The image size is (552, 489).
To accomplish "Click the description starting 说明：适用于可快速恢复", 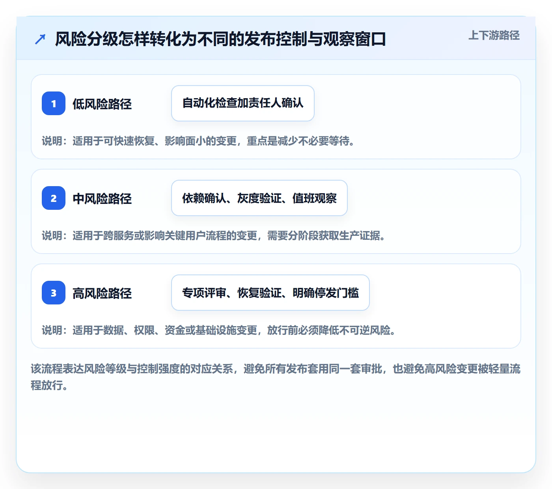I will pyautogui.click(x=199, y=141).
